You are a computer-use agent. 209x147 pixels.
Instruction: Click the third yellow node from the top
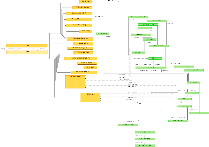click(79, 13)
